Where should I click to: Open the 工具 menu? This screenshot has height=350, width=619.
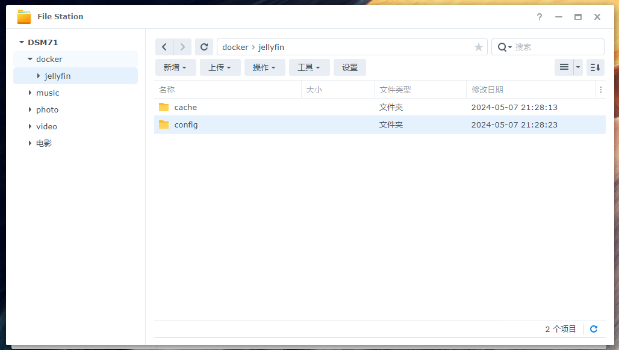309,67
